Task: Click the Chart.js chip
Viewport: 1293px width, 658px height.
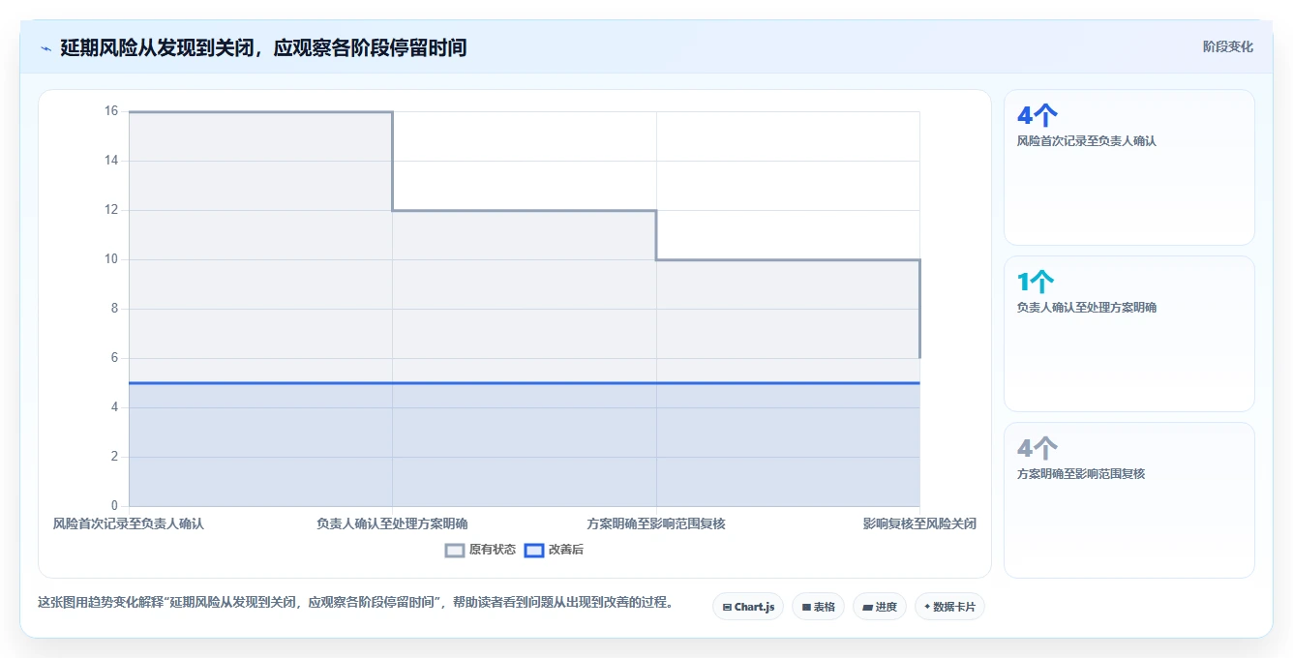Action: coord(748,607)
